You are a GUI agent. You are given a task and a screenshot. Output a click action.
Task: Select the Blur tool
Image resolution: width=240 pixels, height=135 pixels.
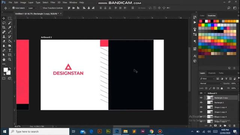tap(4, 46)
